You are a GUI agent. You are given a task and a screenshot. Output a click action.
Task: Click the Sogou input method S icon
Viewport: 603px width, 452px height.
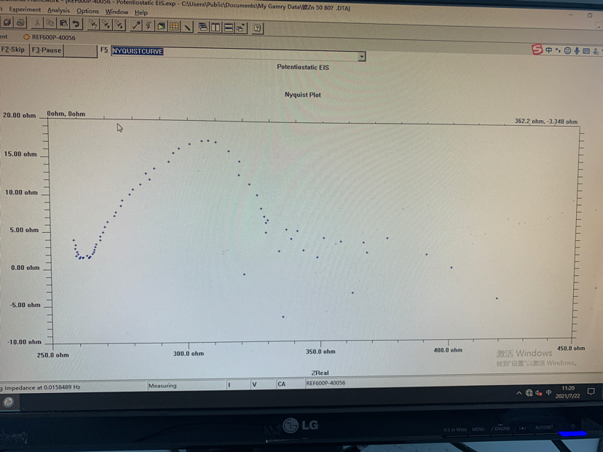(x=537, y=49)
